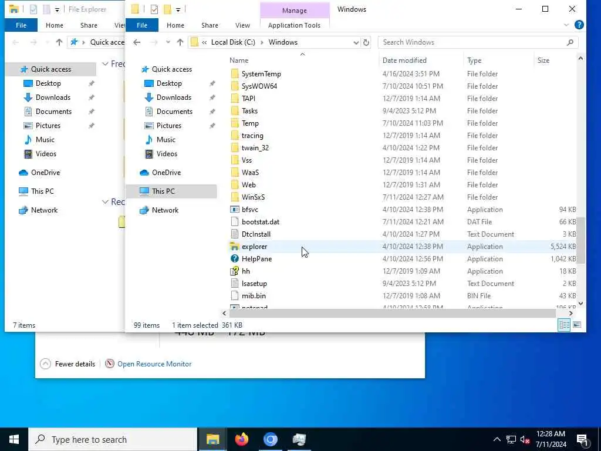Expand the ribbon with the chevron

click(x=566, y=25)
